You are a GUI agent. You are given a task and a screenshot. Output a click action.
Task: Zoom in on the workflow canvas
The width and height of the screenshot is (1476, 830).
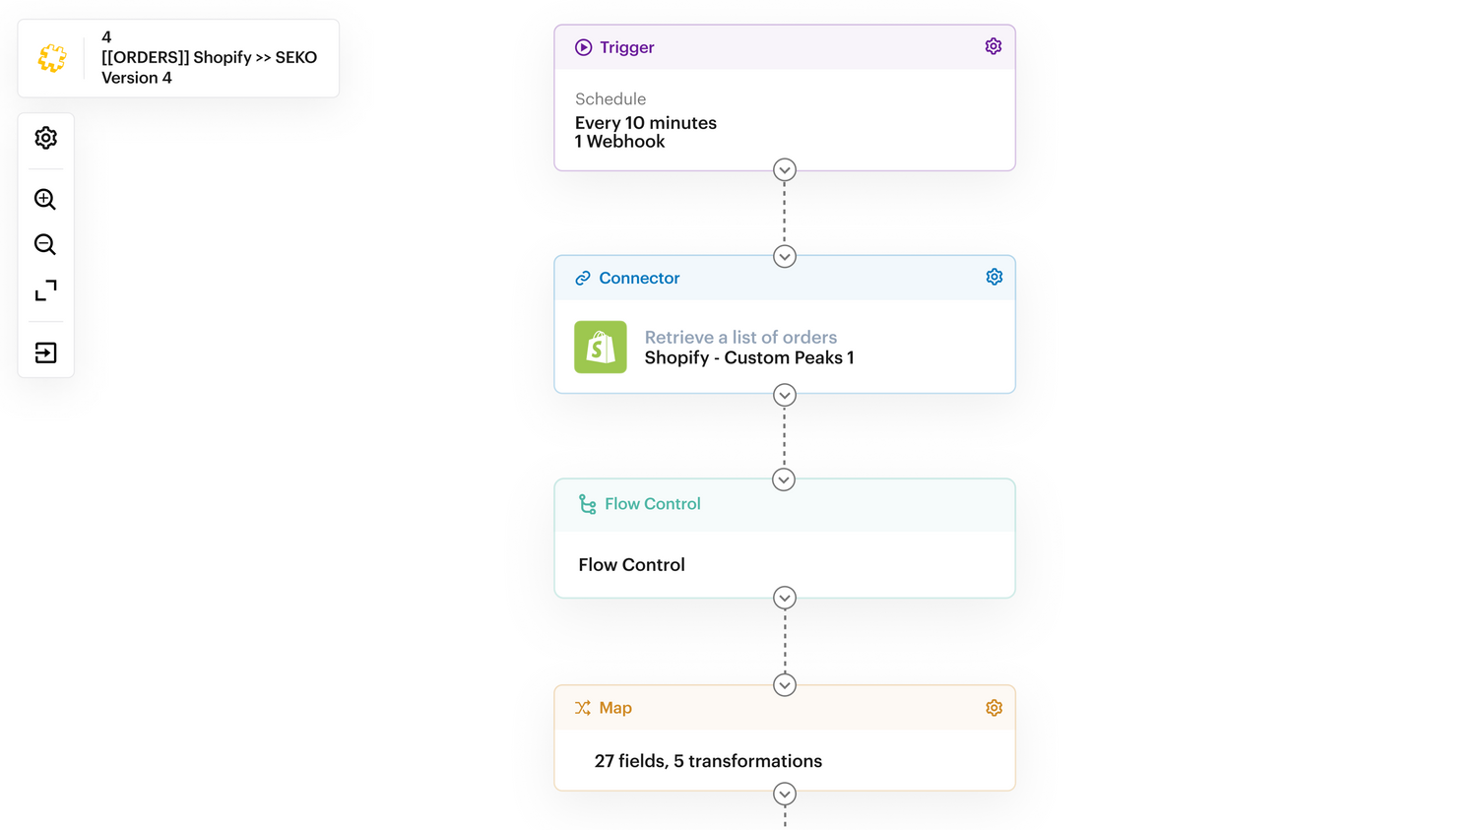(x=45, y=199)
